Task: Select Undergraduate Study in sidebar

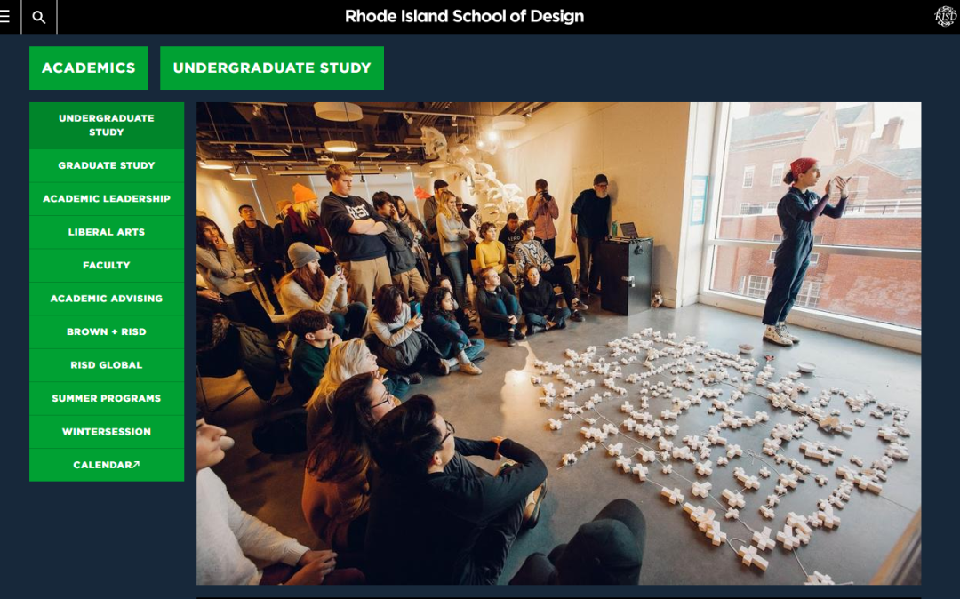Action: tap(107, 125)
